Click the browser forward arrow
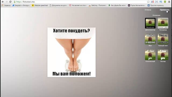Viewport: 172px width, 97px height. click(6, 2)
